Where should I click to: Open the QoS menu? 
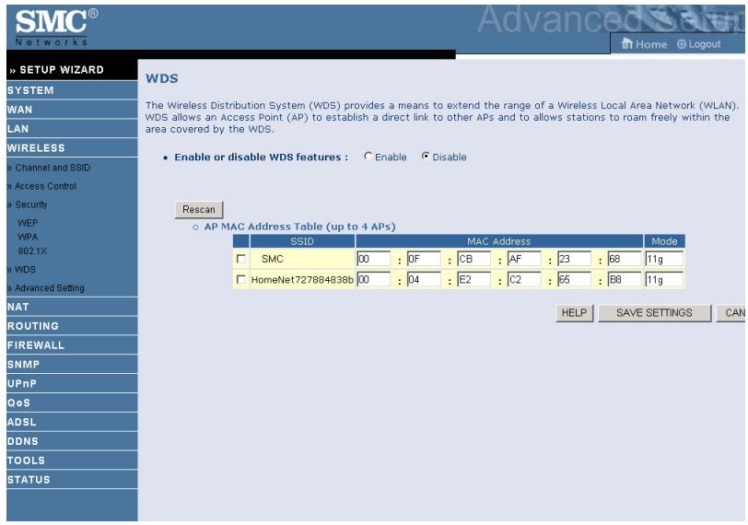pyautogui.click(x=72, y=402)
